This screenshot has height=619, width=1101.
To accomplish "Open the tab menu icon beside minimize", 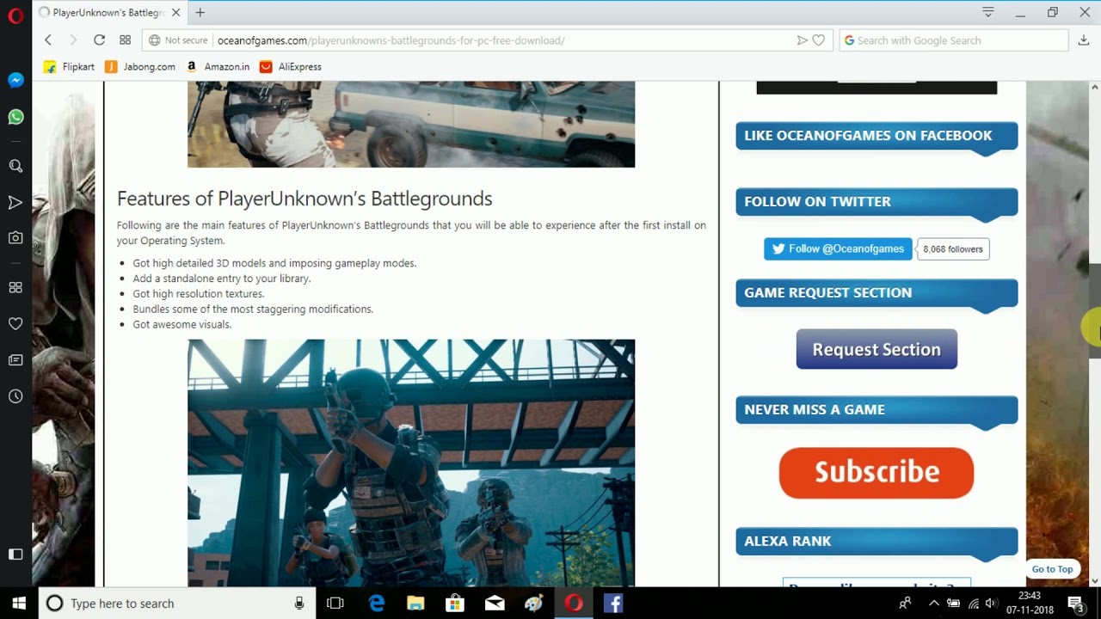I will tap(988, 12).
